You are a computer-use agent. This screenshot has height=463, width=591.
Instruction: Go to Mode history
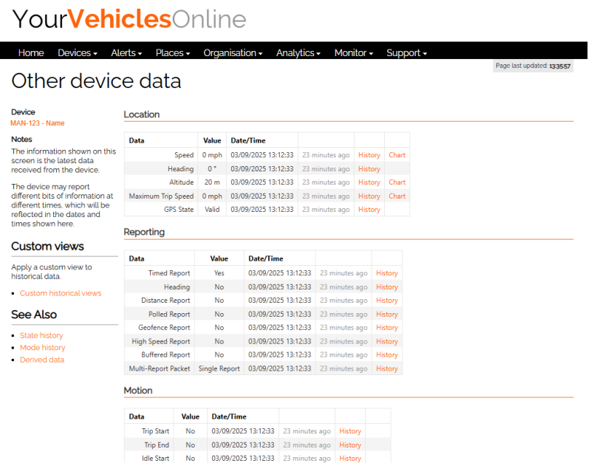coord(42,348)
